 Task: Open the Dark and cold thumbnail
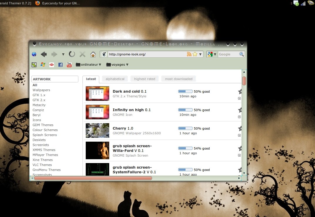coord(97,94)
